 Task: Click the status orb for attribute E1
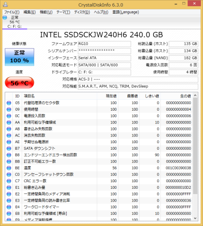(9, 187)
